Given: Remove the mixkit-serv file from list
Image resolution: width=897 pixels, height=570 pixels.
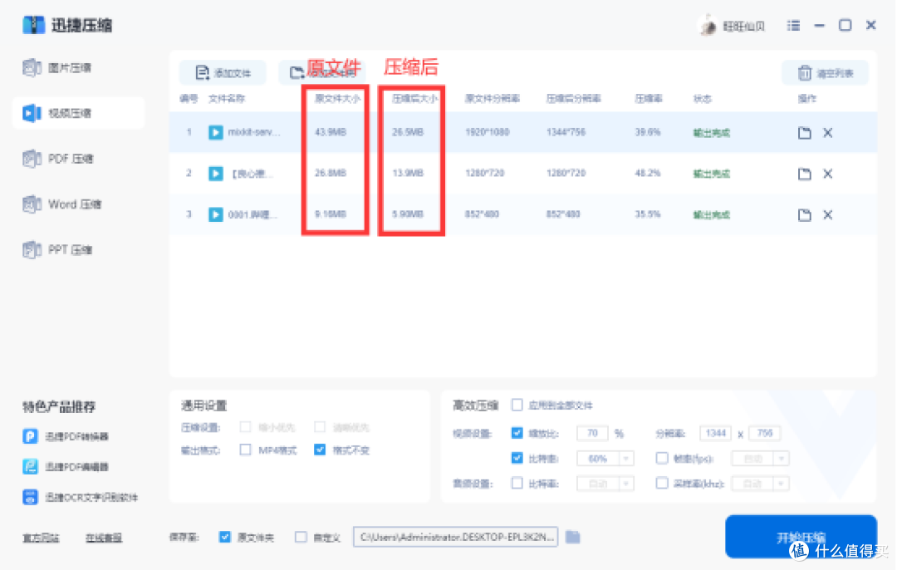Looking at the screenshot, I should tap(827, 133).
